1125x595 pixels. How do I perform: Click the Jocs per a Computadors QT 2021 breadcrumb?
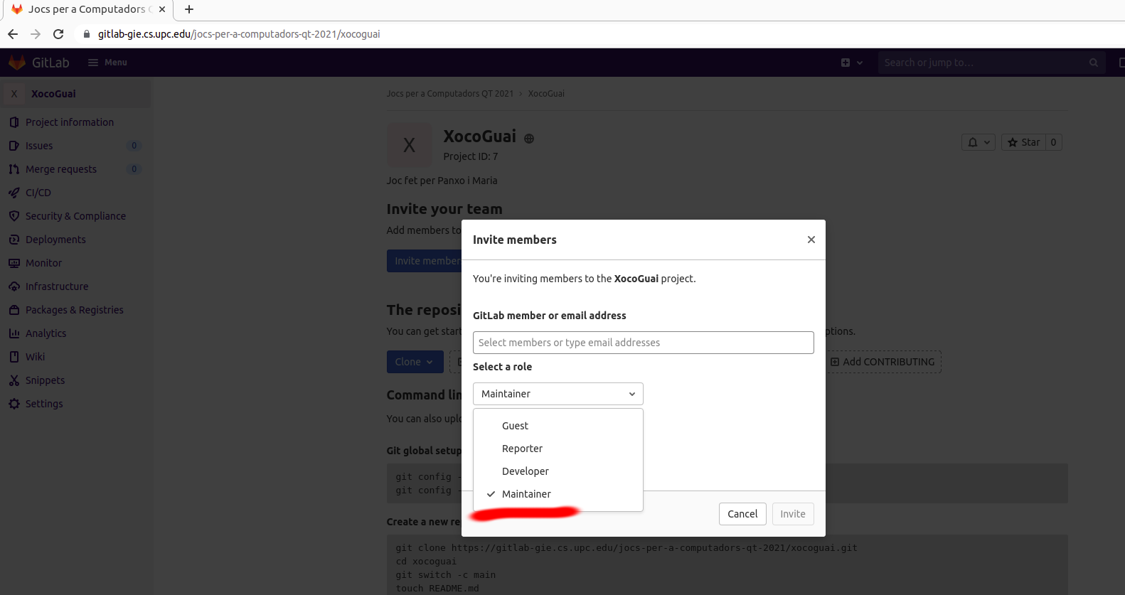pos(450,94)
